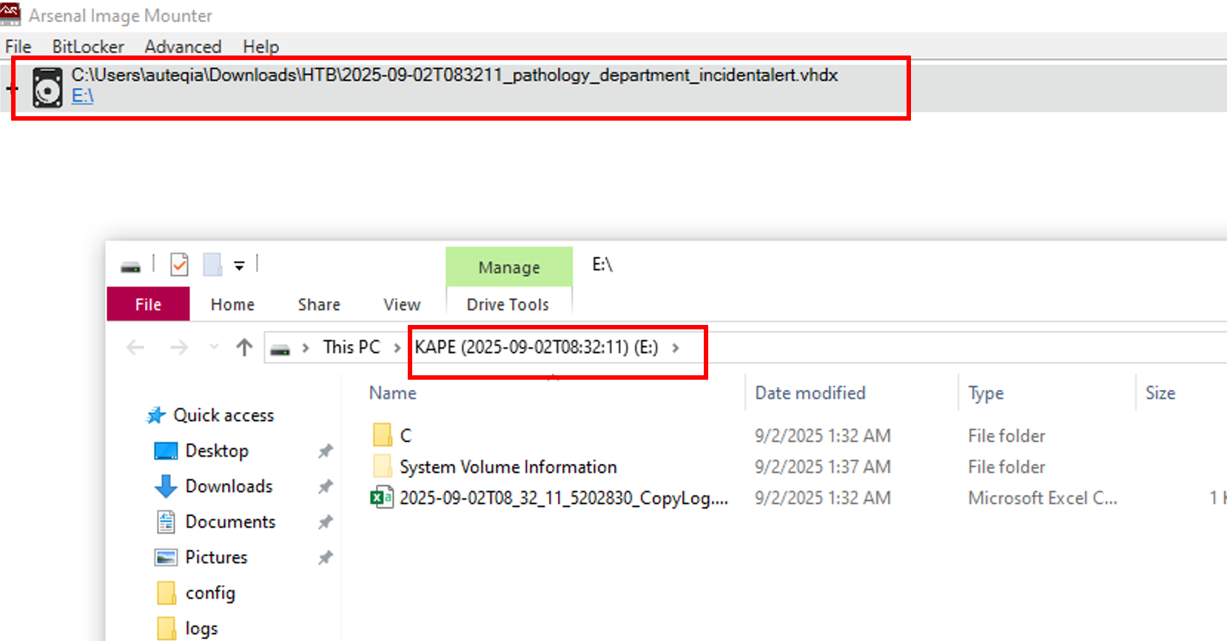Image resolution: width=1227 pixels, height=641 pixels.
Task: Open the BitLocker menu
Action: pos(88,47)
